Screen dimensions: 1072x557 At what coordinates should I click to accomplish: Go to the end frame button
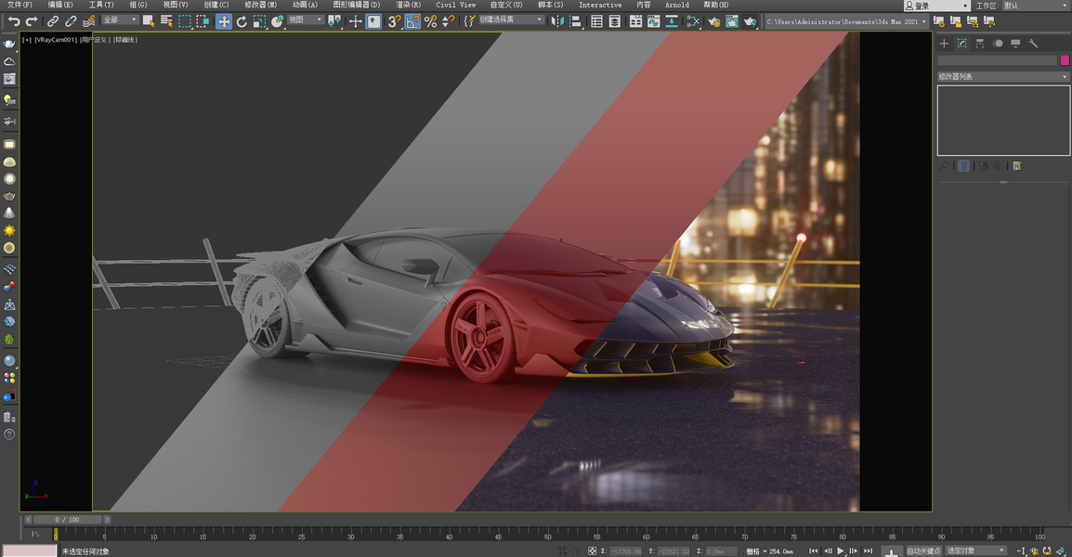pos(868,551)
